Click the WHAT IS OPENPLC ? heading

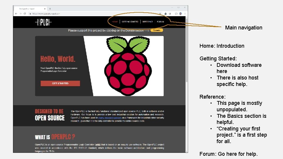click(55, 137)
